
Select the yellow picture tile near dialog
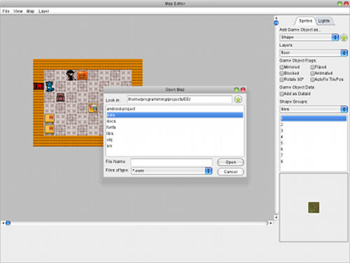pos(93,108)
